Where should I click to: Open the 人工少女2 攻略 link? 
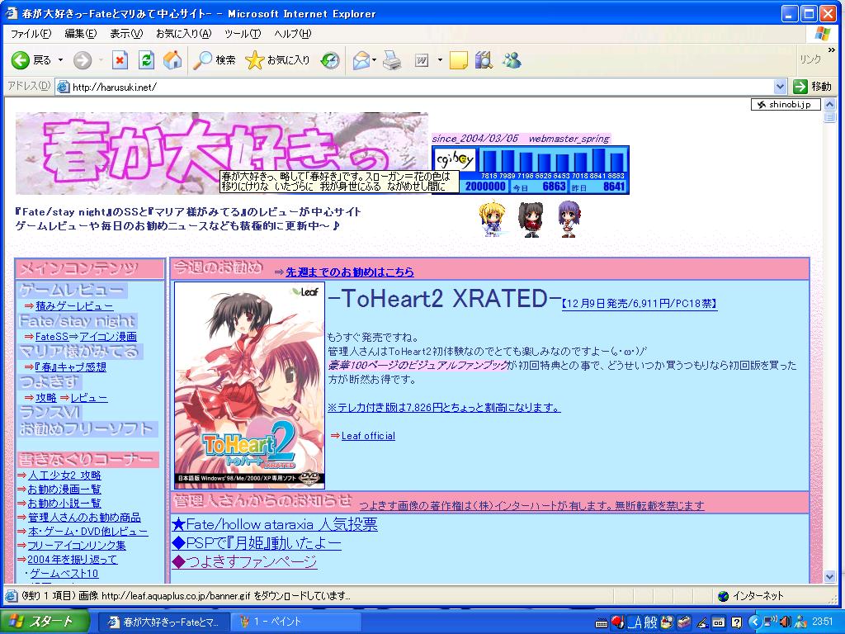pyautogui.click(x=64, y=475)
